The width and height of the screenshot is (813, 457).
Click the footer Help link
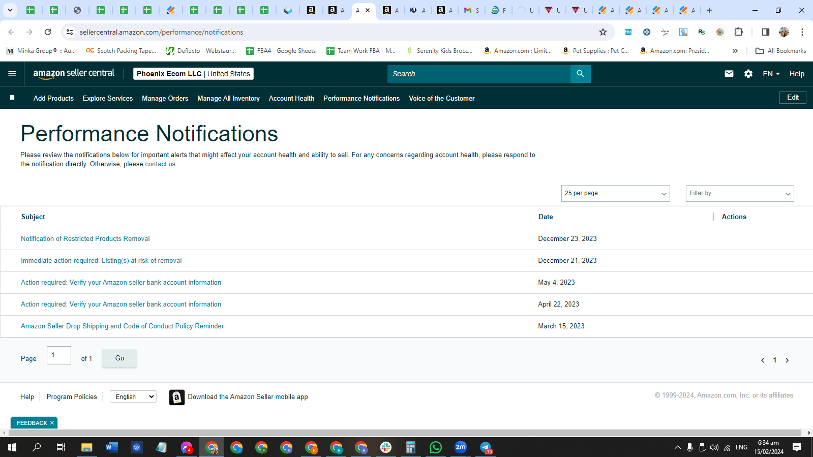click(x=27, y=397)
